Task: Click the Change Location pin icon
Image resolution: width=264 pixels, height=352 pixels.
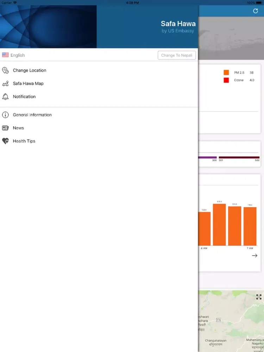Action: 5,70
